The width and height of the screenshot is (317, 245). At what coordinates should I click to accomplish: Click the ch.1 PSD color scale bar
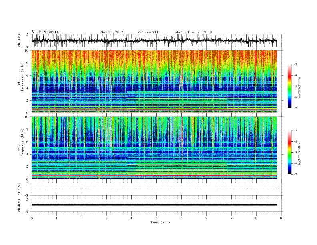tap(289, 86)
